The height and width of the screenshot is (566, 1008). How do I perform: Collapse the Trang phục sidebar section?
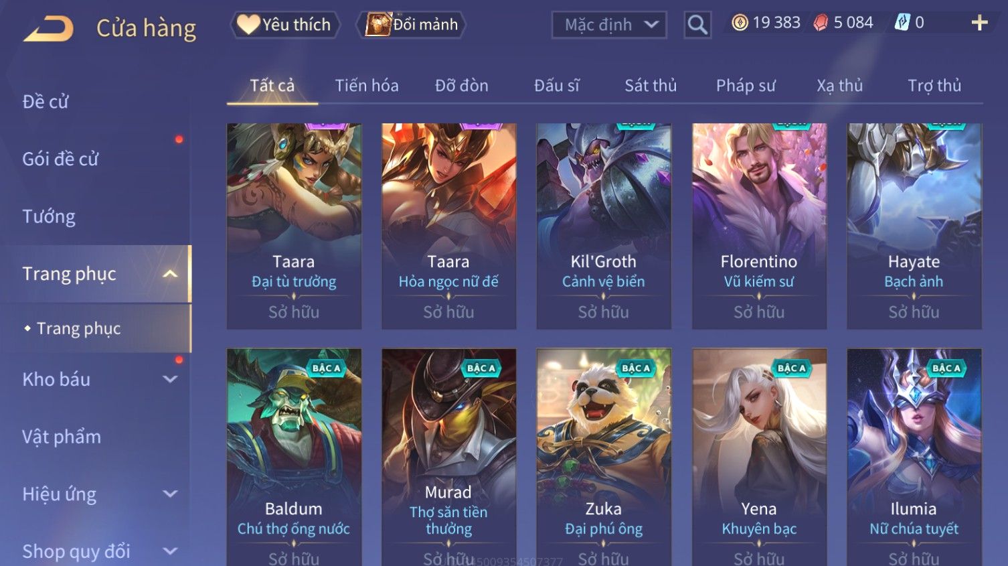point(170,274)
